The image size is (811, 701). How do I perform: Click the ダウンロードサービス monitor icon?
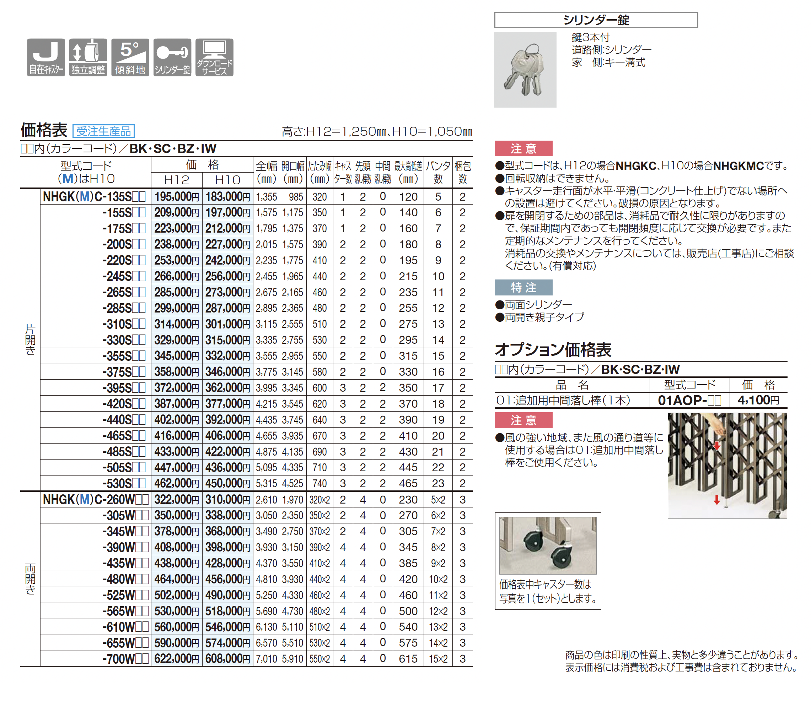215,57
